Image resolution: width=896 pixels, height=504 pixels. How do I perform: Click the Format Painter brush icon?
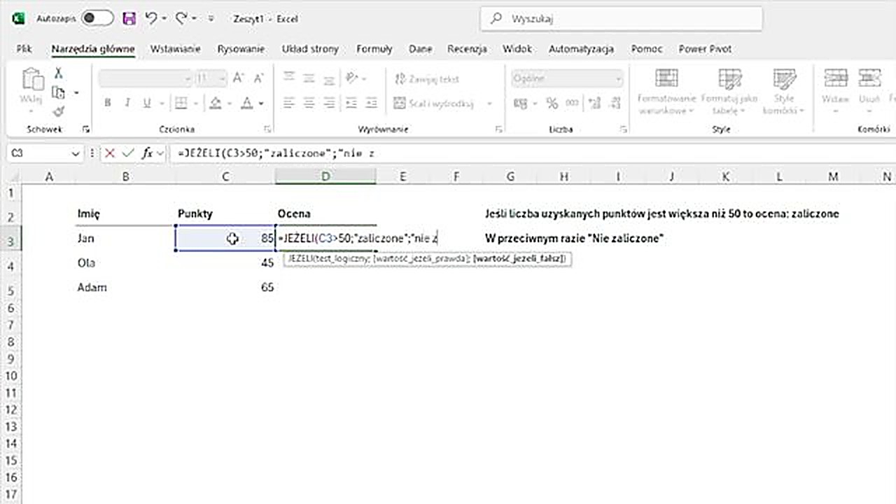tap(59, 111)
